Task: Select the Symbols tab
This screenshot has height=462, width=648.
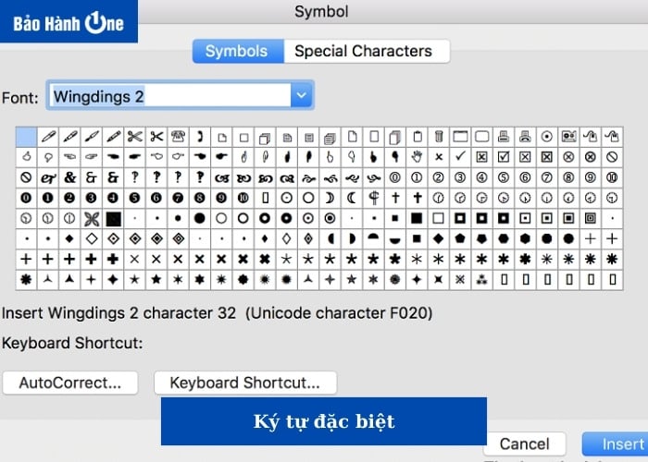Action: point(236,51)
